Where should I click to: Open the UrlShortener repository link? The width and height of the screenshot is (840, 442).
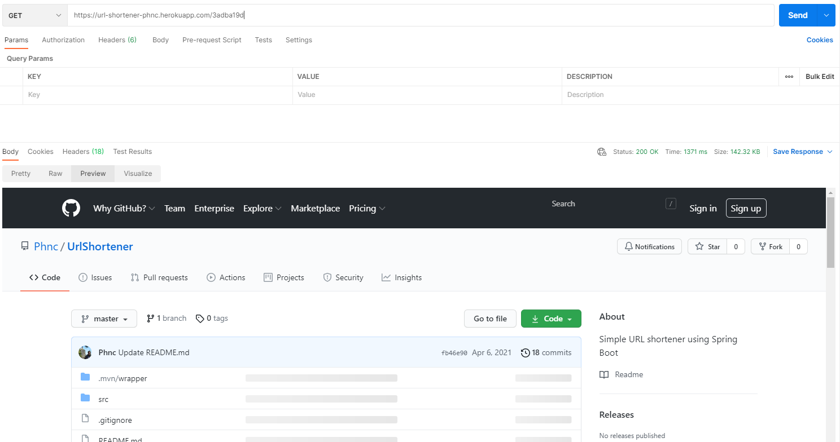100,246
